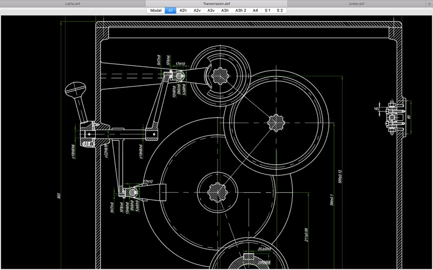Show the A3h 2 layout
The image size is (433, 270).
(x=240, y=10)
